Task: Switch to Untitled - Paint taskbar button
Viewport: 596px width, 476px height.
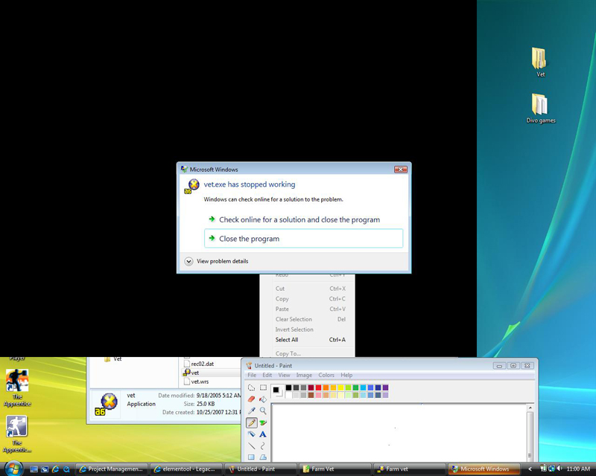Action: pos(261,469)
